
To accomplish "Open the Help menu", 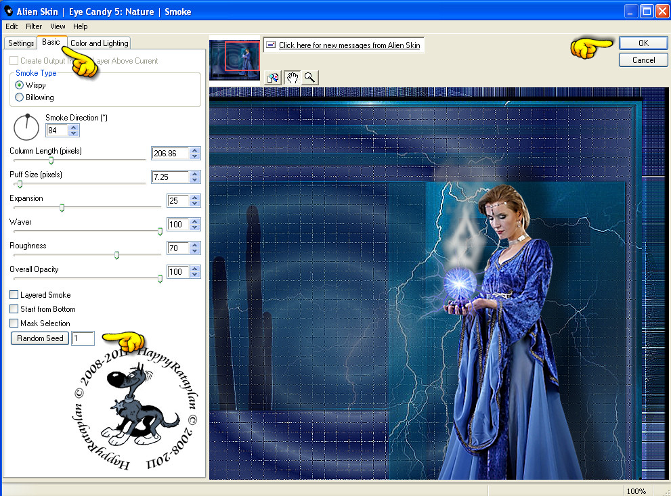I will point(80,26).
